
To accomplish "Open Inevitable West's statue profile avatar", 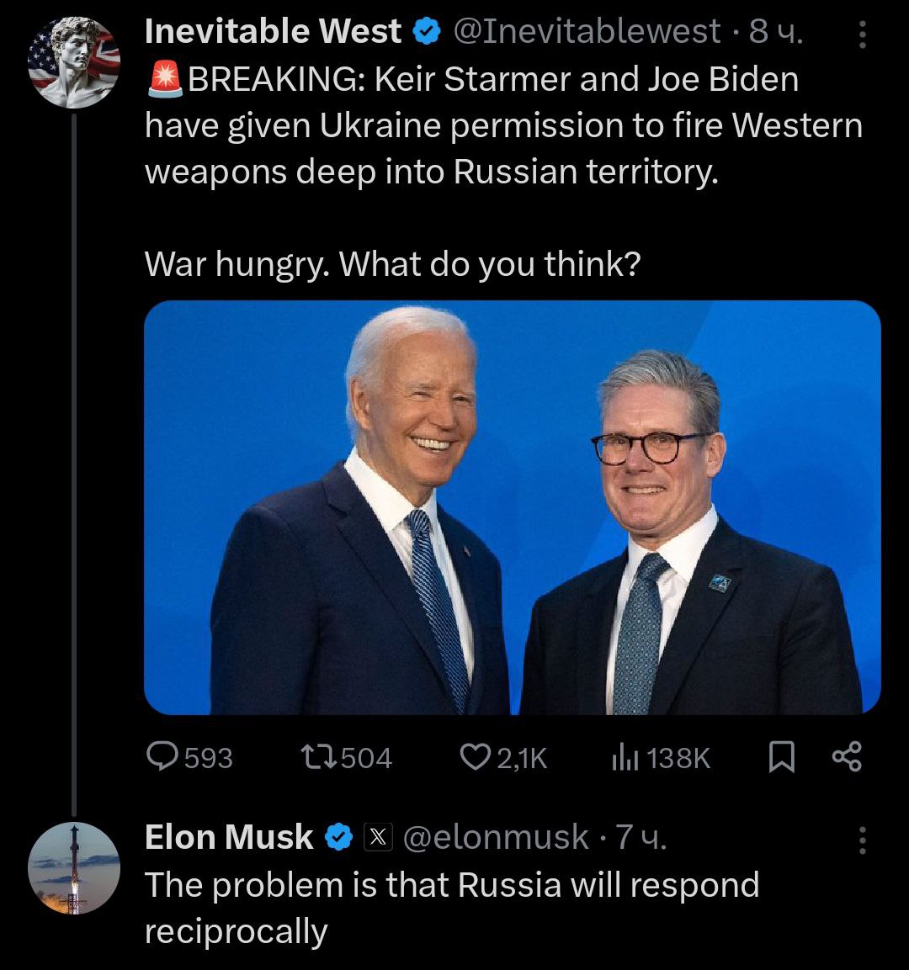I will (x=74, y=63).
